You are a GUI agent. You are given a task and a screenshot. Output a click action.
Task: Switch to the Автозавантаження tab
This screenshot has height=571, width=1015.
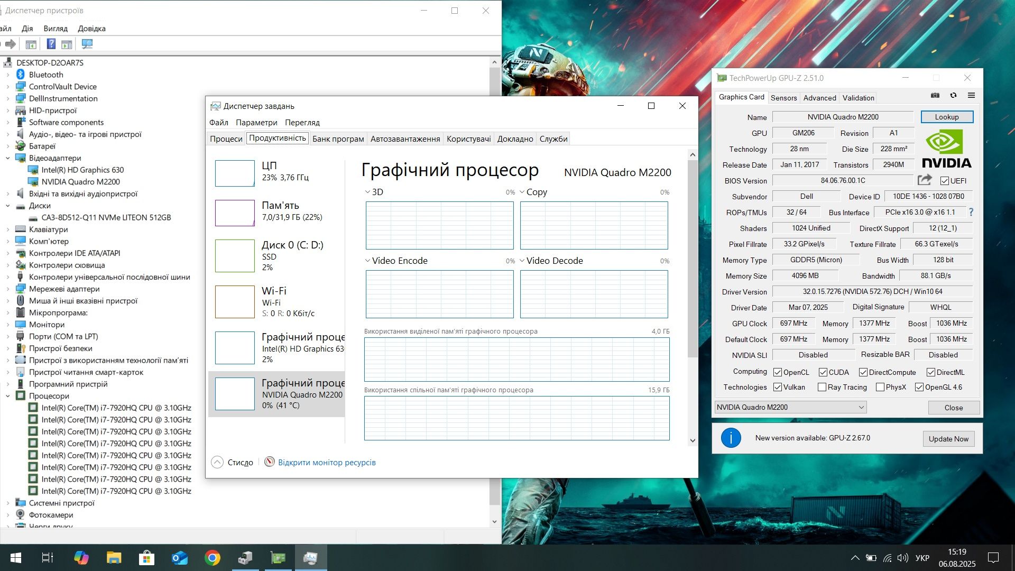405,139
